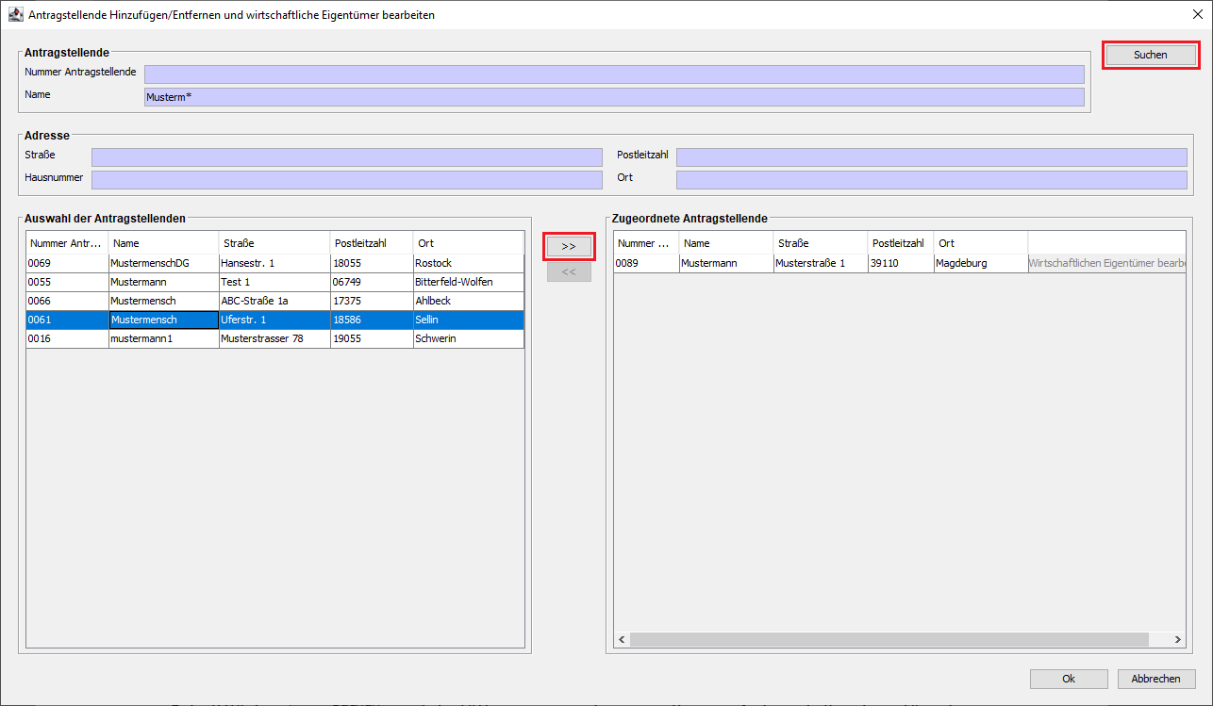Viewport: 1213px width, 706px height.
Task: Select the Bitterfeld-Wolfen cell
Action: click(x=469, y=283)
